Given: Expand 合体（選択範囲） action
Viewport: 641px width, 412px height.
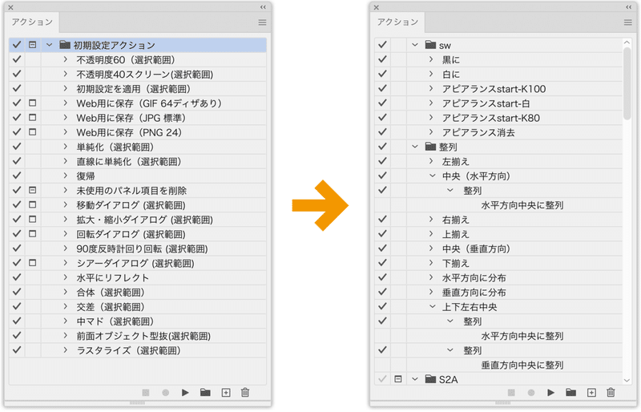Looking at the screenshot, I should 66,292.
